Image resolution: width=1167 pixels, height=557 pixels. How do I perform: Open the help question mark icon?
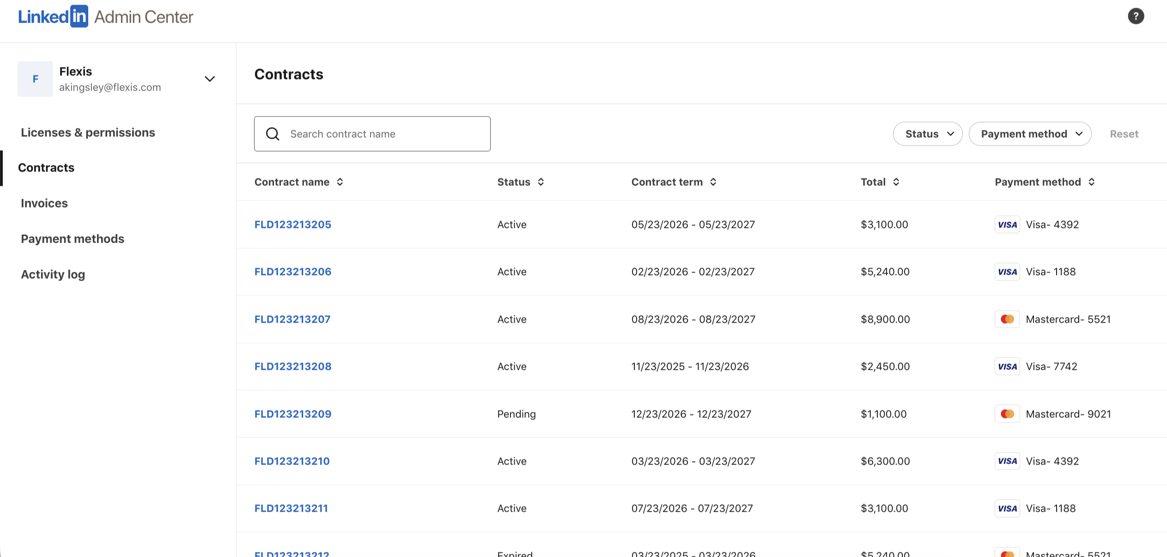[x=1136, y=16]
